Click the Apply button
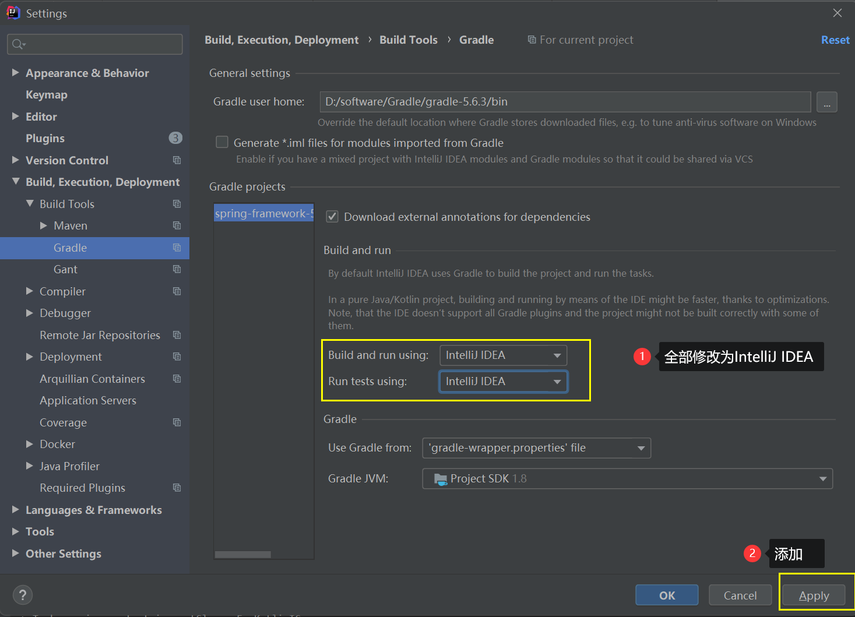This screenshot has width=855, height=617. [814, 595]
